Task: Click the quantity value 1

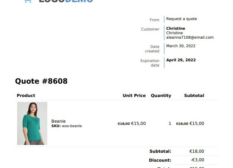Action: 170,123
